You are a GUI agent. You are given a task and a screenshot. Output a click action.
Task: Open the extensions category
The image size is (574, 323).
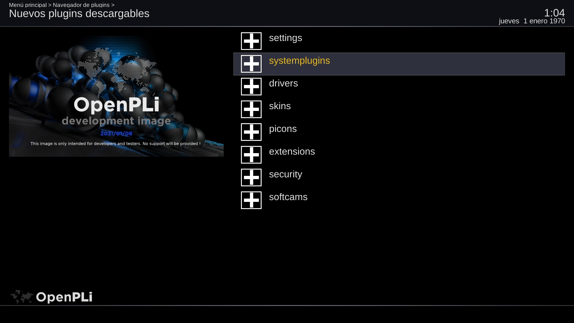pyautogui.click(x=292, y=152)
